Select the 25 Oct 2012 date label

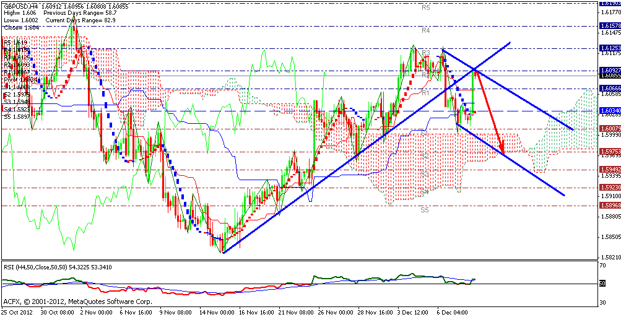(x=17, y=312)
